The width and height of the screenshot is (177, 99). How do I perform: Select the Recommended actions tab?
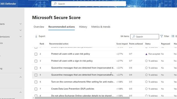coord(61,27)
